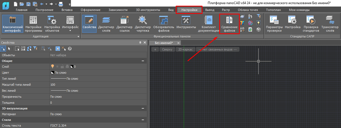Select the 3D-инструменты ribbon tab
The height and width of the screenshot is (128, 341).
(148, 10)
